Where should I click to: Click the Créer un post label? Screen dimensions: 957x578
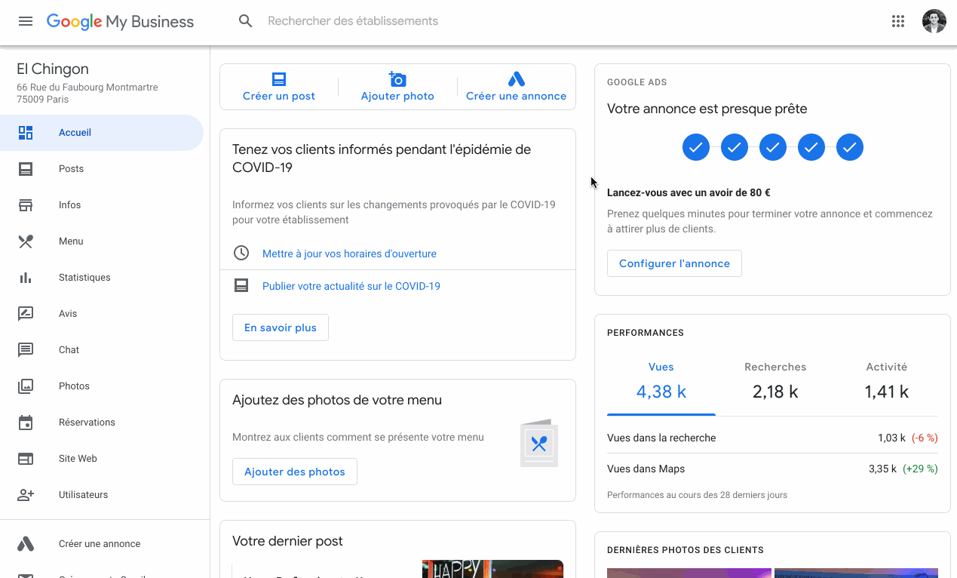pyautogui.click(x=279, y=96)
